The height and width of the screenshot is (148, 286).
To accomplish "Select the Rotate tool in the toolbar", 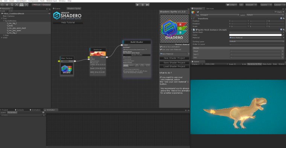I will tap(12, 5).
